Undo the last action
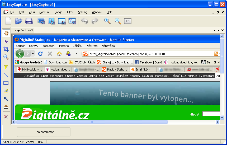 [x=84, y=21]
